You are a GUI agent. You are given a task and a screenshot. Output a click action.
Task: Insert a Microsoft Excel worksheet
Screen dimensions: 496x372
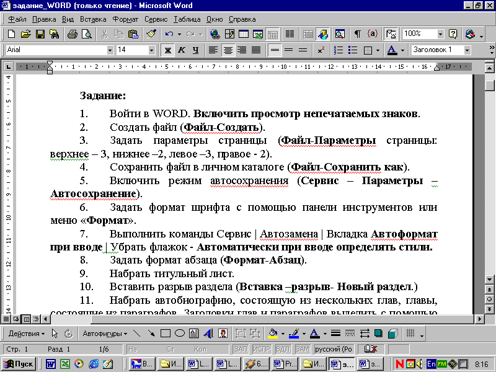coord(258,34)
